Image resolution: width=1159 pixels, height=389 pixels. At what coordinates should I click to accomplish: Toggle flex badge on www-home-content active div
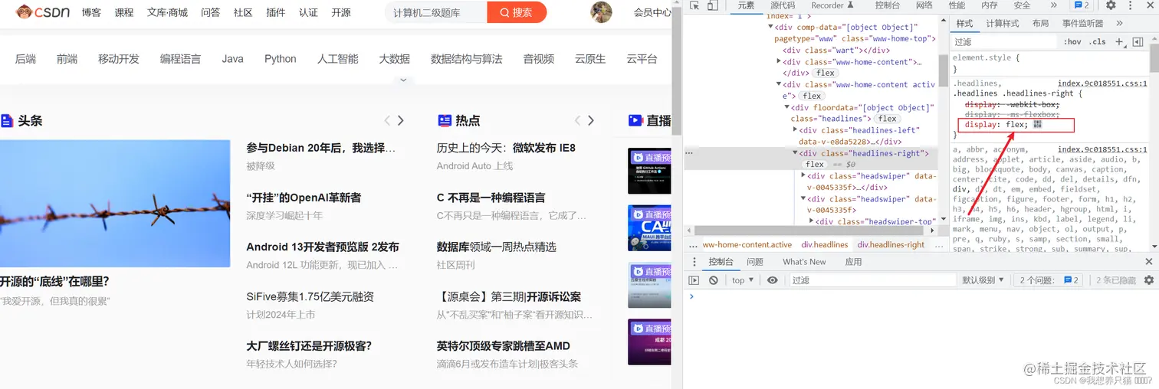[812, 96]
